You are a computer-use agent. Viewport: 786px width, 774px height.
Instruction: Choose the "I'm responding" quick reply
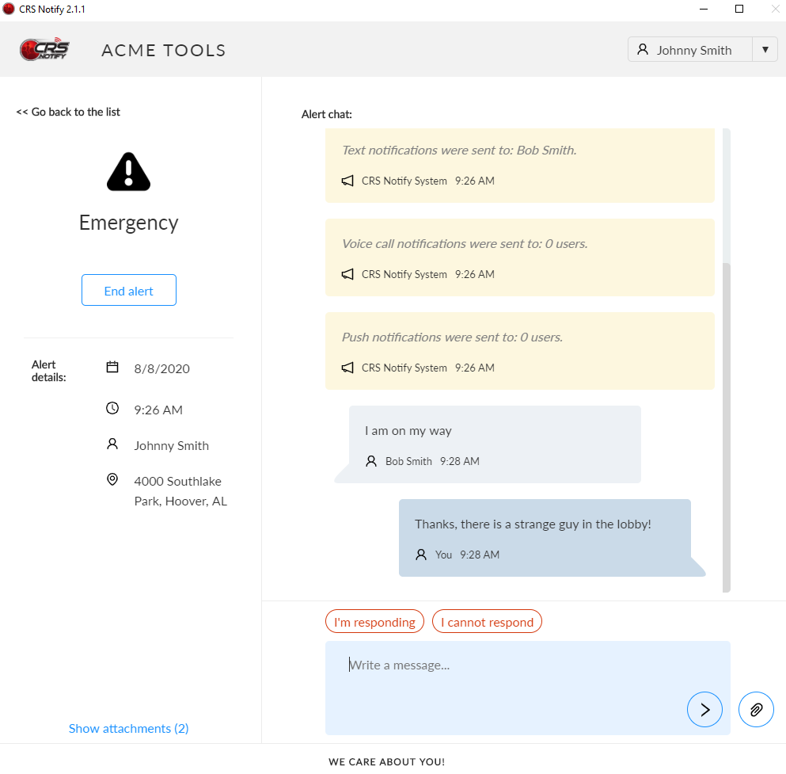coord(374,622)
